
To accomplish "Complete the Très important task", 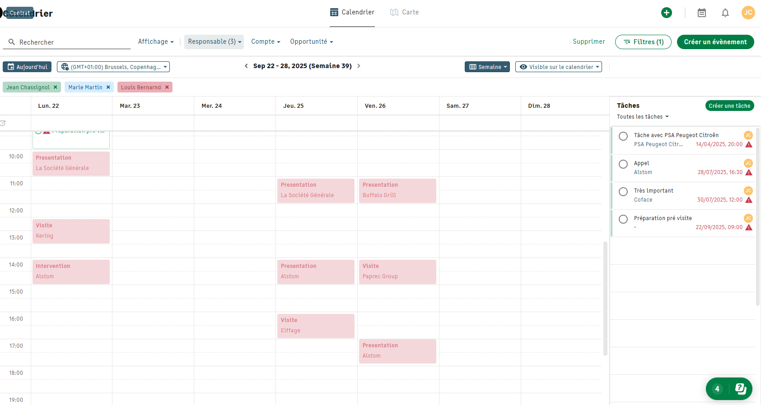I will pyautogui.click(x=623, y=192).
